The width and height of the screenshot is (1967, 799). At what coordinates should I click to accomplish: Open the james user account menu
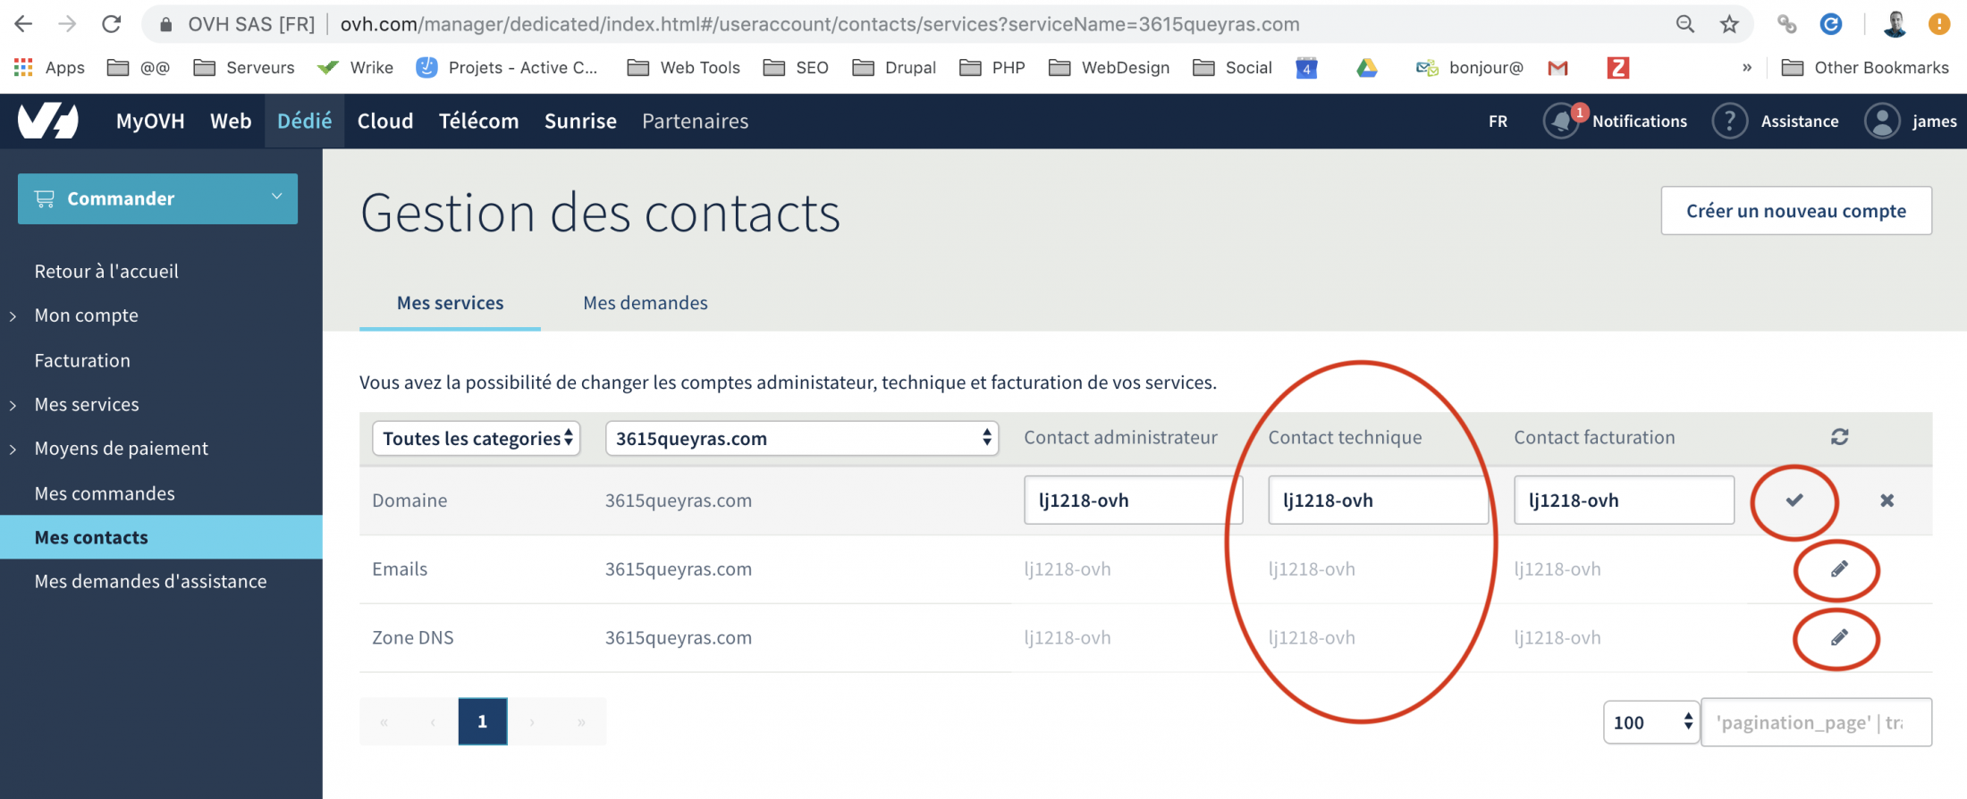[x=1910, y=122]
